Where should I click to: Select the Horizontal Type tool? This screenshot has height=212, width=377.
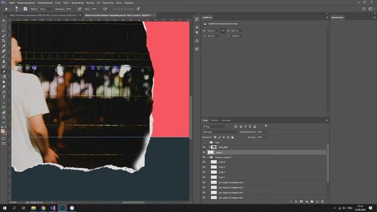pyautogui.click(x=4, y=97)
